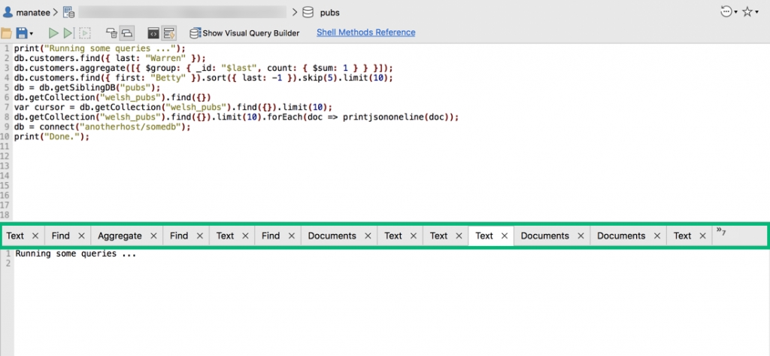Toggle the auto-completion lightning icon
Image resolution: width=770 pixels, height=356 pixels.
pos(169,33)
